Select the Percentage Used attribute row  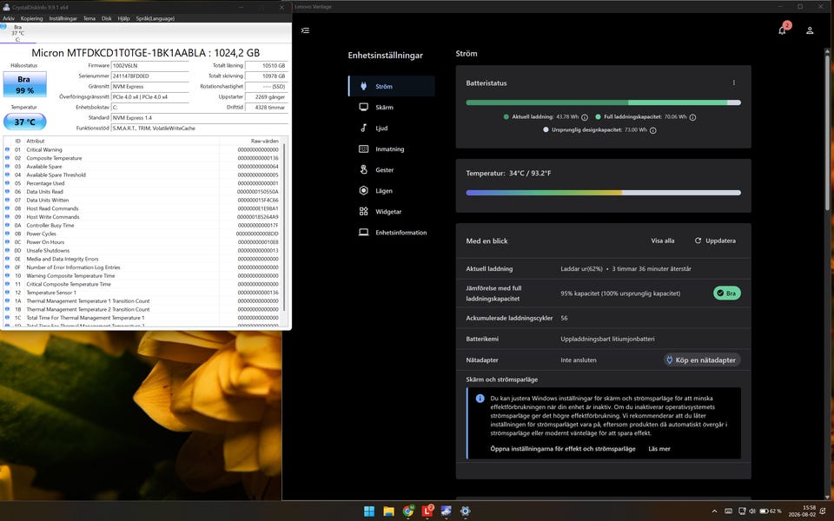(142, 183)
